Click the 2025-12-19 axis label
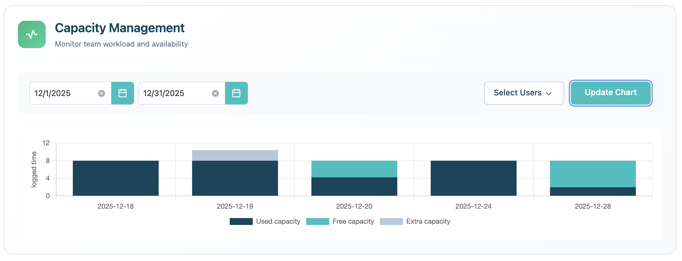This screenshot has width=682, height=261. point(235,206)
